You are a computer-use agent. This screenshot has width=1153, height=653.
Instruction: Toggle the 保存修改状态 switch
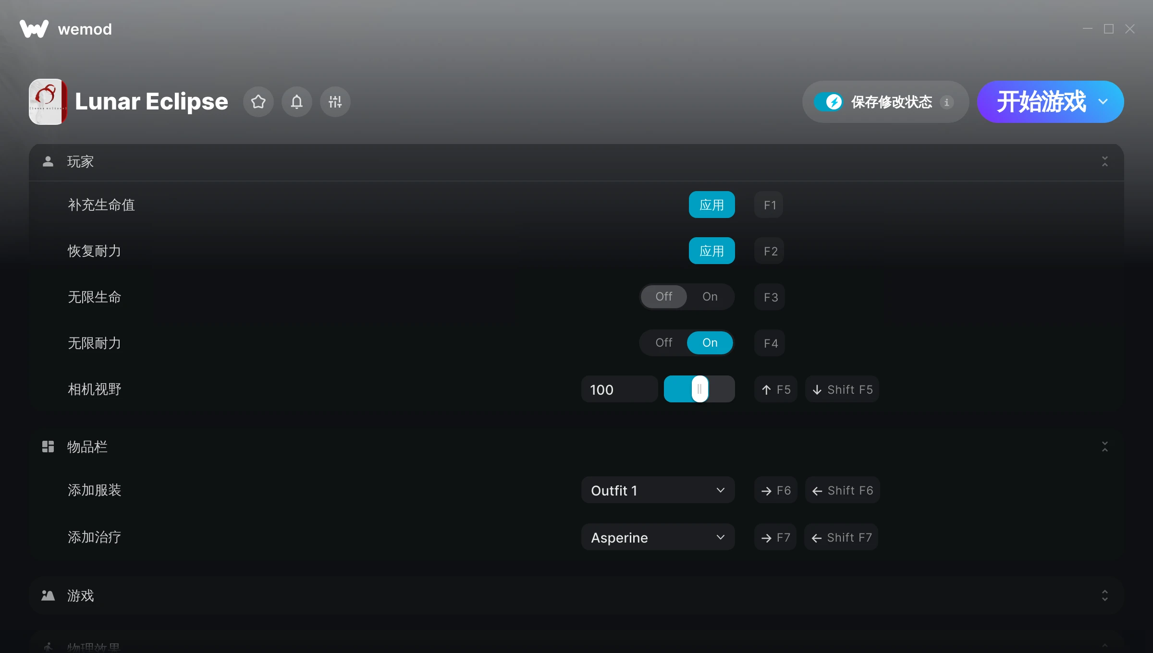click(828, 102)
